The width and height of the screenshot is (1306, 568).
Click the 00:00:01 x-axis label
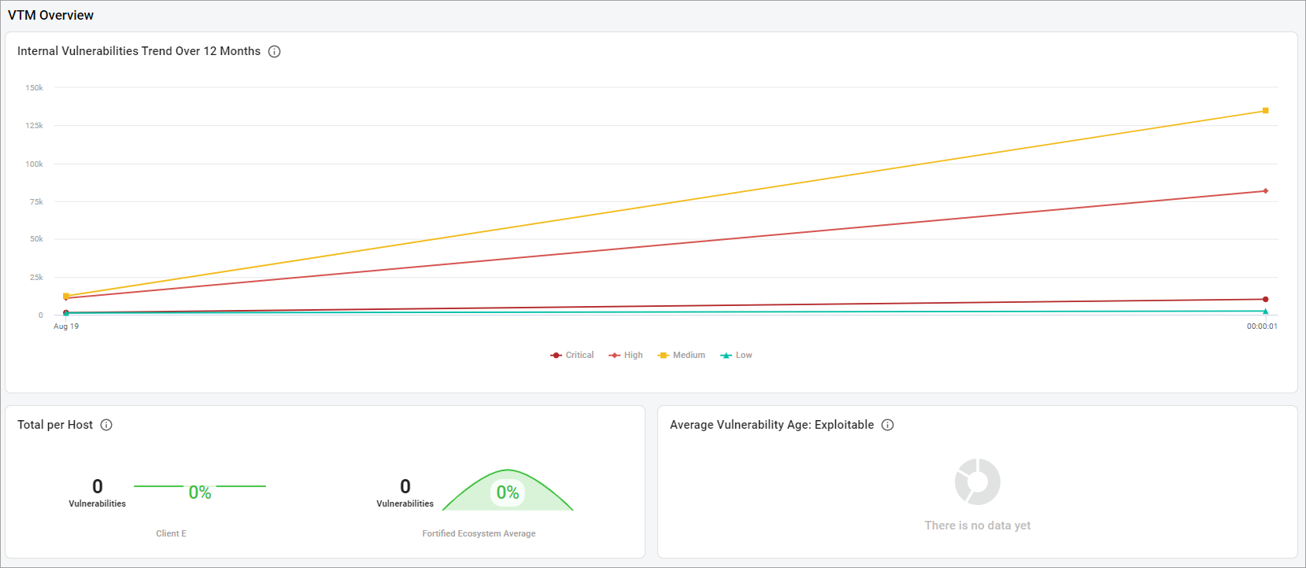tap(1261, 326)
